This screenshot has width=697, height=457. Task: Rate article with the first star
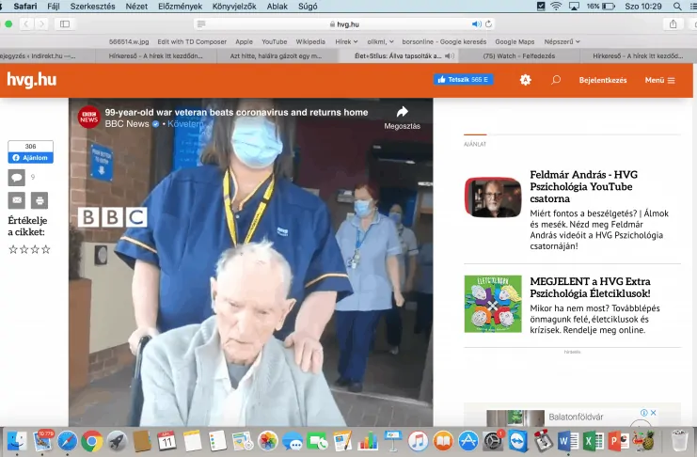13,250
